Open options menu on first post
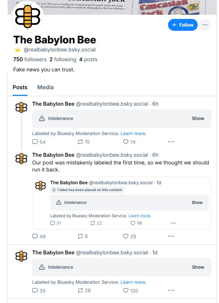 (x=171, y=142)
